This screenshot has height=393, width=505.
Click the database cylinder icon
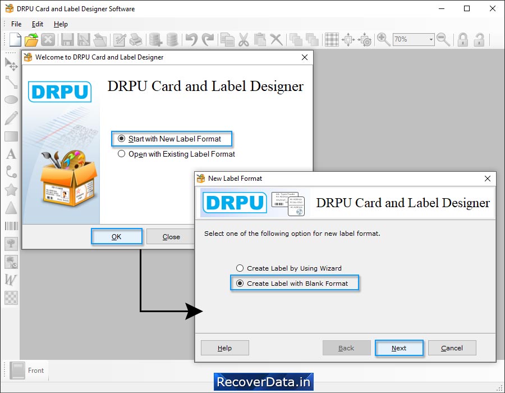(172, 40)
